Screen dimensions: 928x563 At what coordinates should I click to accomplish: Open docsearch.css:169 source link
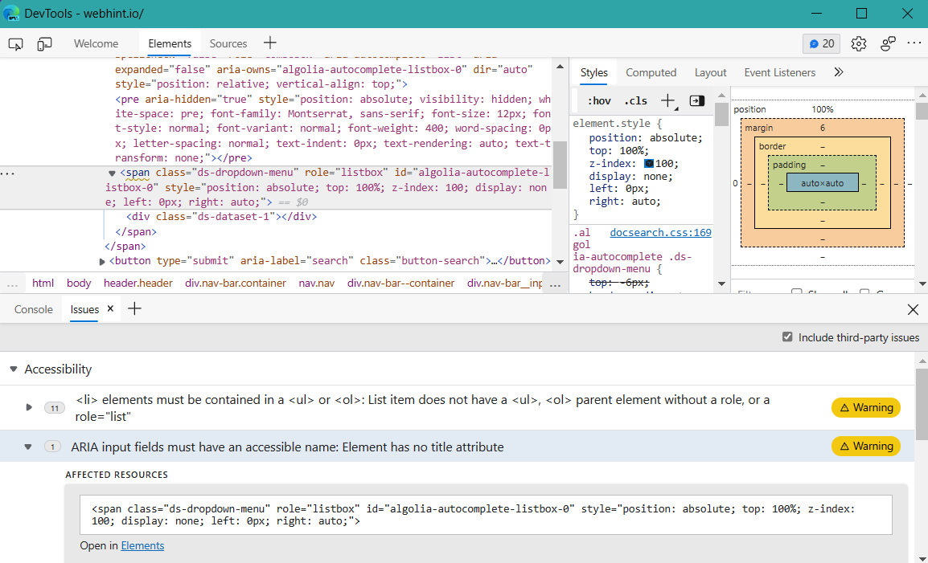point(660,232)
